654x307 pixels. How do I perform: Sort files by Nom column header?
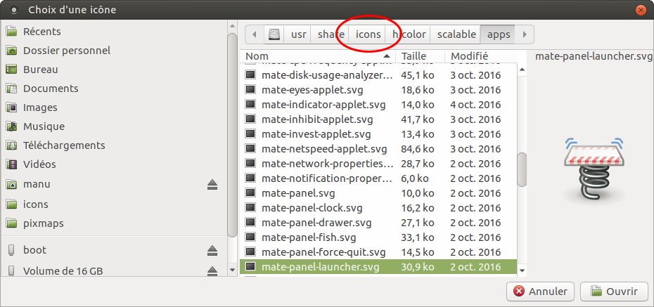pos(316,56)
